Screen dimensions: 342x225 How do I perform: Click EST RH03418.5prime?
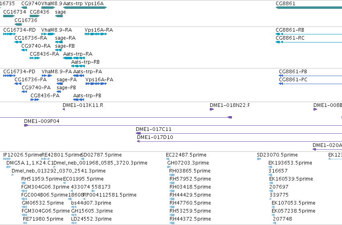point(172,191)
